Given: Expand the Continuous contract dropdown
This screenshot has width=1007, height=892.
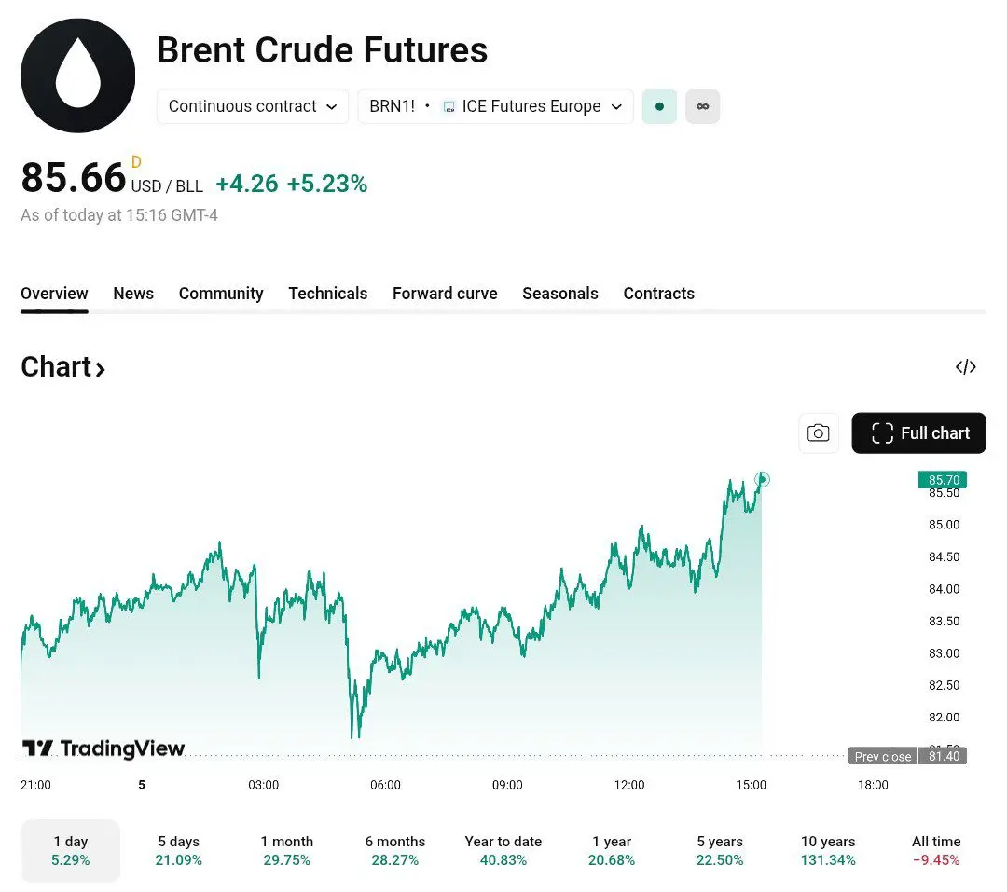Looking at the screenshot, I should tap(253, 106).
